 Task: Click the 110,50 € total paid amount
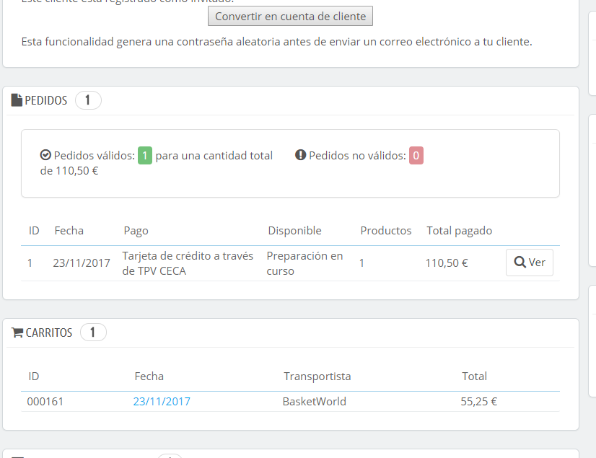[x=447, y=263]
